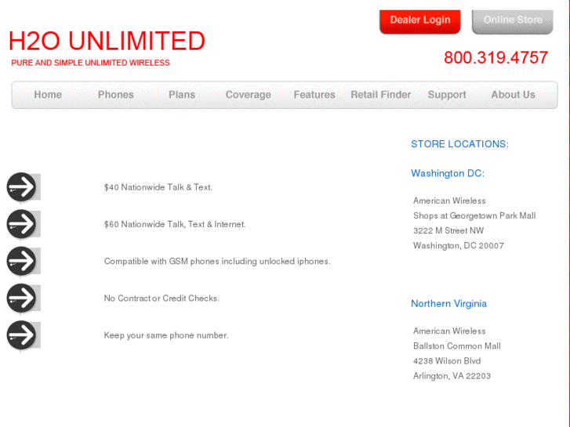
Task: Click the Washington DC heading
Action: click(448, 173)
